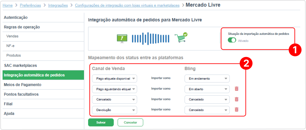Click Mapeamento dos status entre as plataformas heading
This screenshot has width=306, height=130.
136,58
